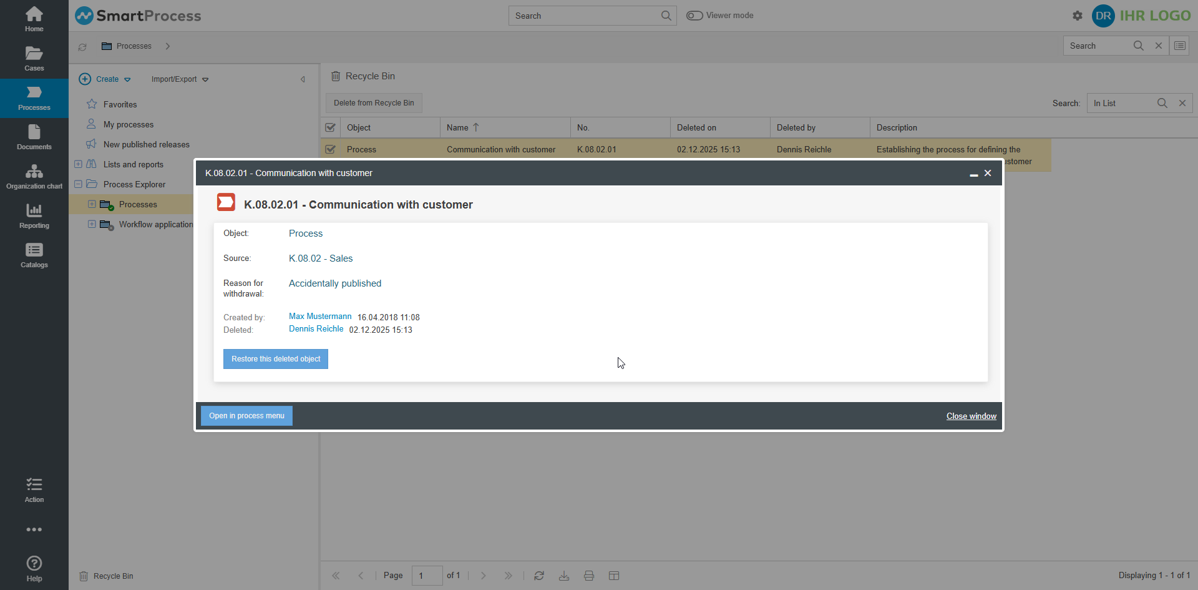Open the column layout icon in the pager
The image size is (1198, 590).
614,576
